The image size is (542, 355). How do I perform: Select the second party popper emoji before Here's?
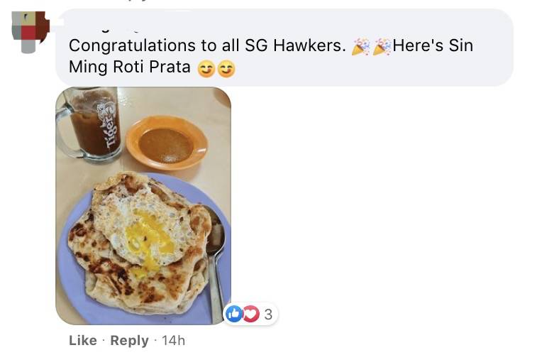(x=382, y=46)
